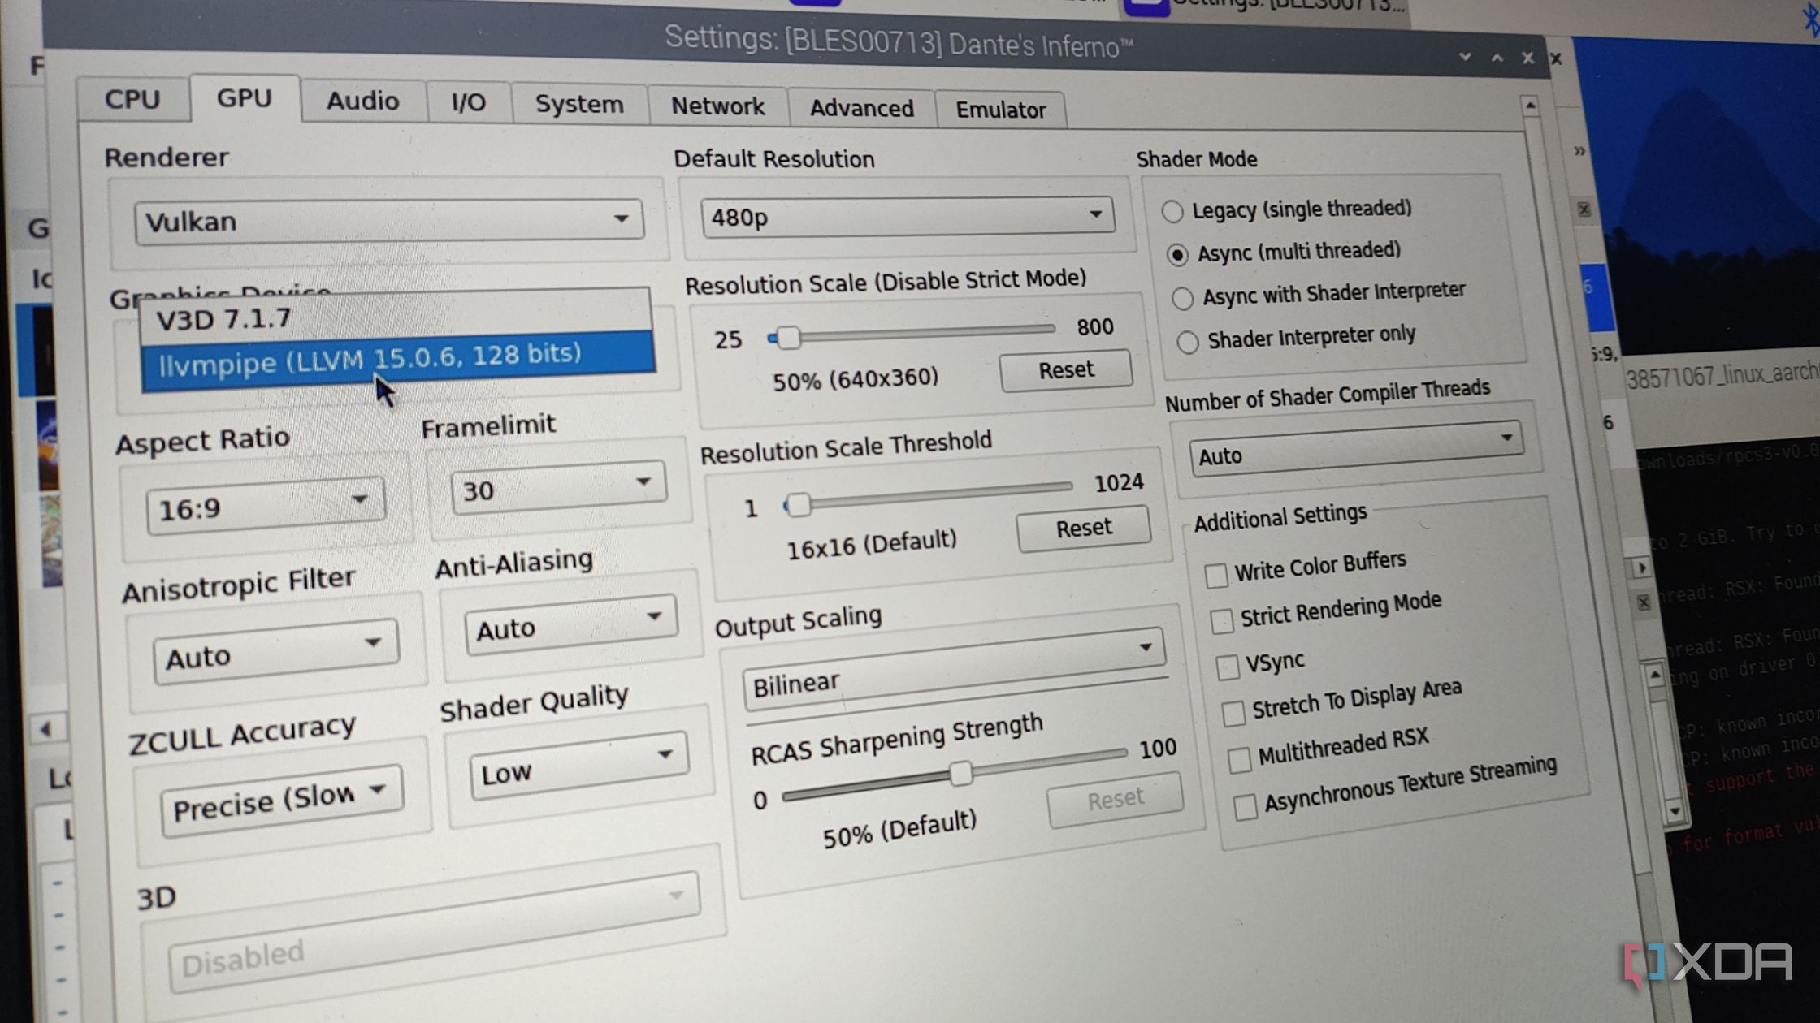
Task: Switch to the CPU tab
Action: [x=132, y=99]
